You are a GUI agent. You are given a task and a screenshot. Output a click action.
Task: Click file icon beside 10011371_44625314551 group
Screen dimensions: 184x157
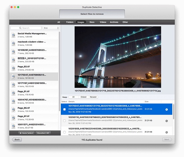[13, 126]
